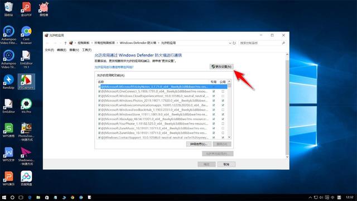This screenshot has height=201, width=357.
Task: Open the 查看(V) menu
Action: coord(74,50)
